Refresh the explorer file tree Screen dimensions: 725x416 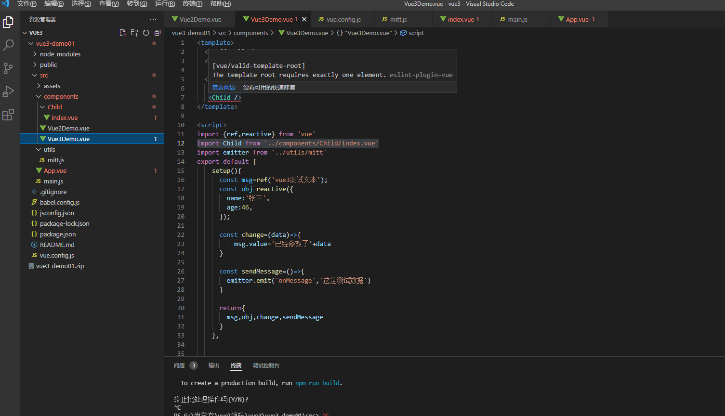(x=146, y=33)
